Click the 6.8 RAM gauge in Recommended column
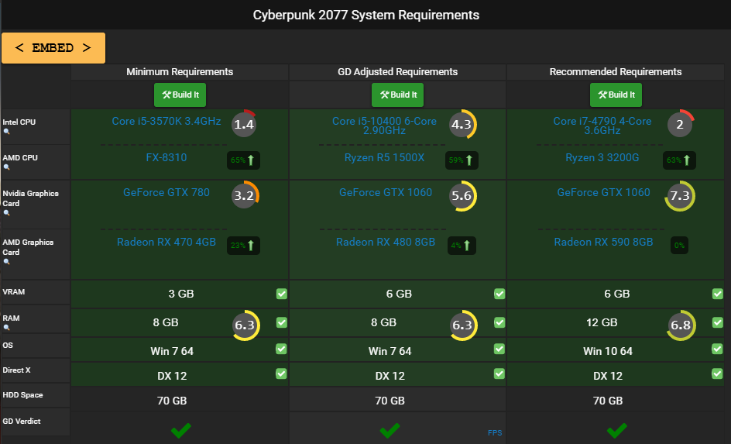The height and width of the screenshot is (444, 731). point(681,325)
